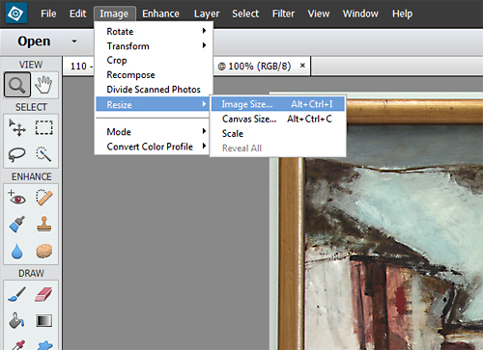This screenshot has width=483, height=350.
Task: Select the Spot Healing Brush tool
Action: [43, 198]
